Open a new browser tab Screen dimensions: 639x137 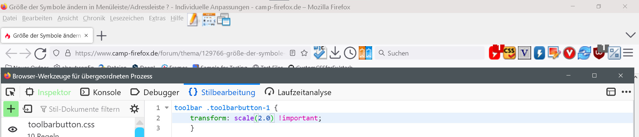tap(102, 36)
